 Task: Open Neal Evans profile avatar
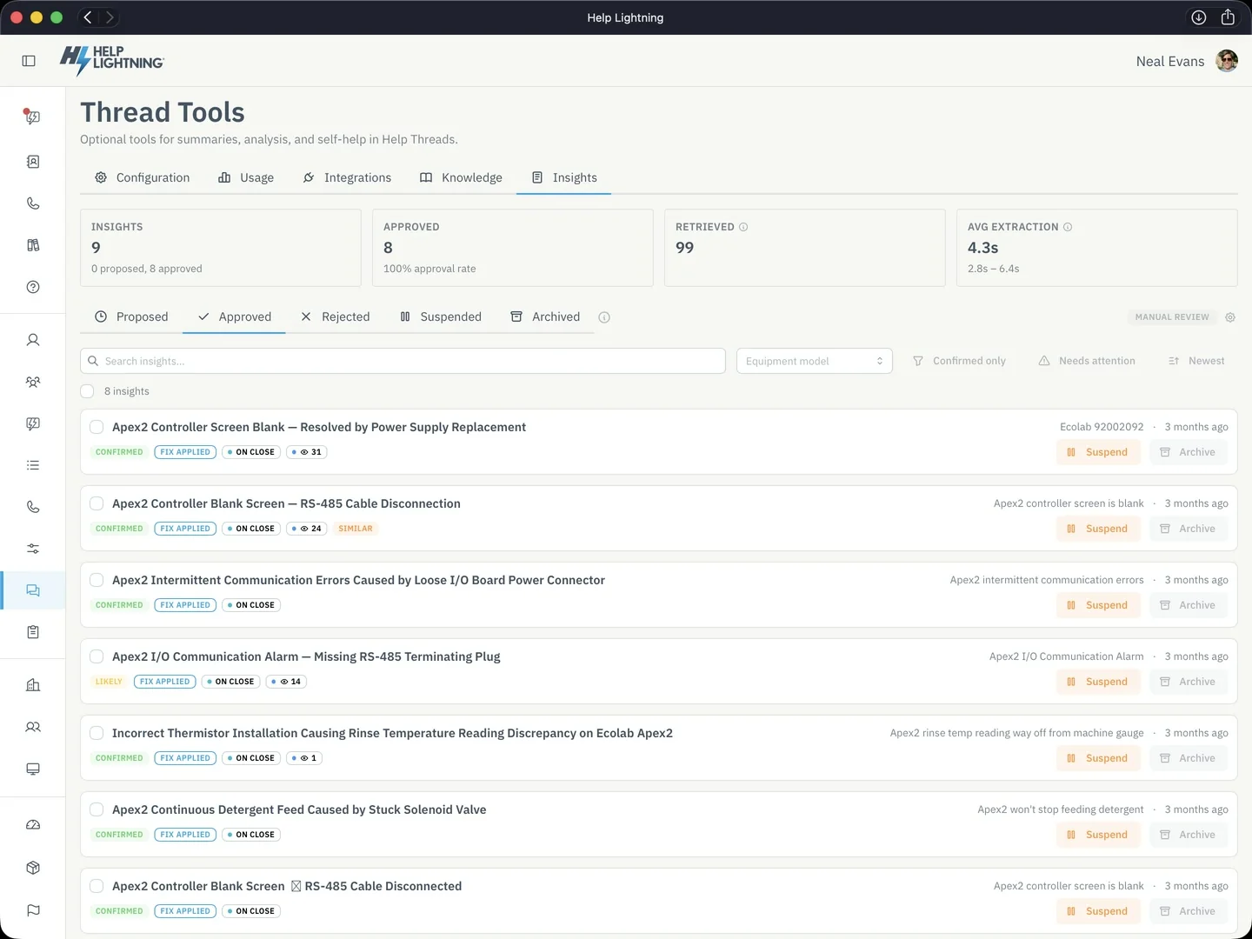[x=1227, y=61]
